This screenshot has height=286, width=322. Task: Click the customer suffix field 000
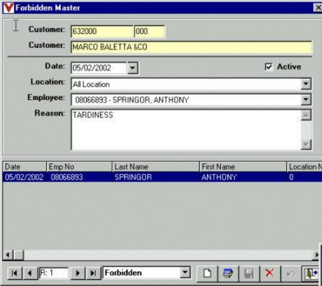pos(149,31)
